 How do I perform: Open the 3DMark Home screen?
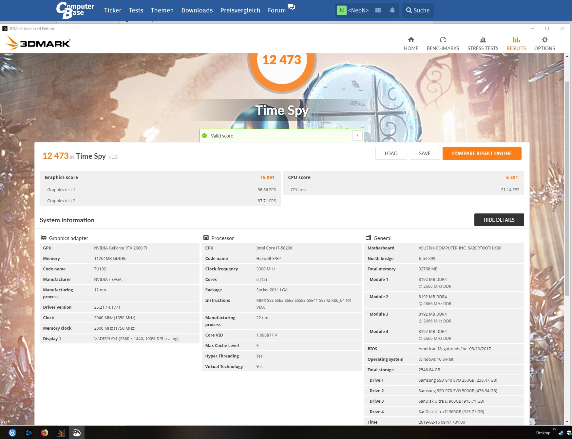[411, 43]
